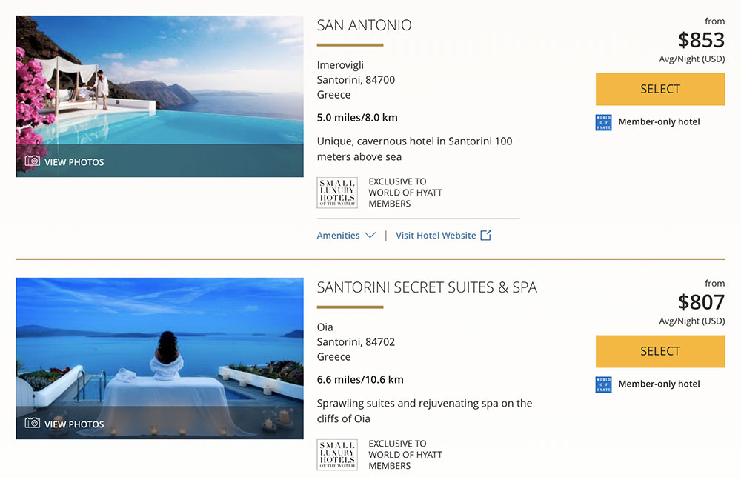Image resolution: width=741 pixels, height=477 pixels.
Task: Select the Santorini Secret Suites & Spa hotel
Action: pos(659,351)
